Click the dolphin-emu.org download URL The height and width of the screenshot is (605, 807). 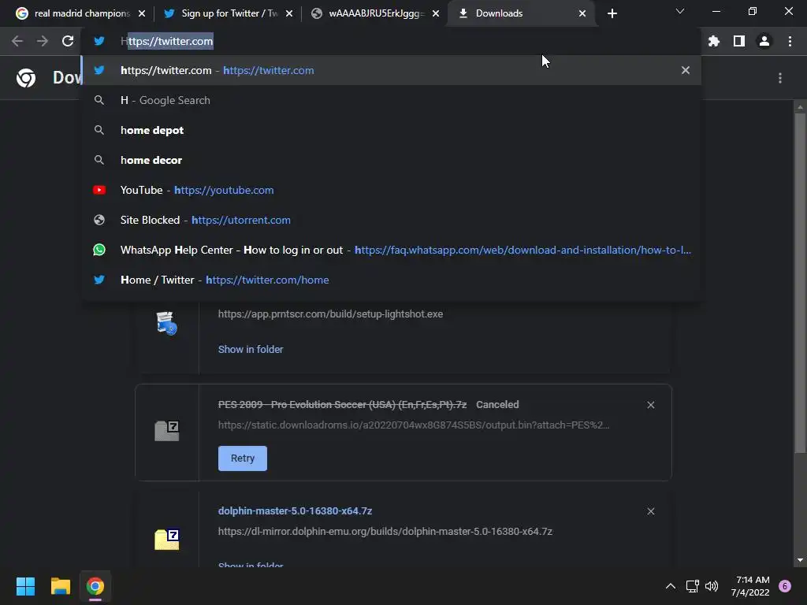(385, 532)
